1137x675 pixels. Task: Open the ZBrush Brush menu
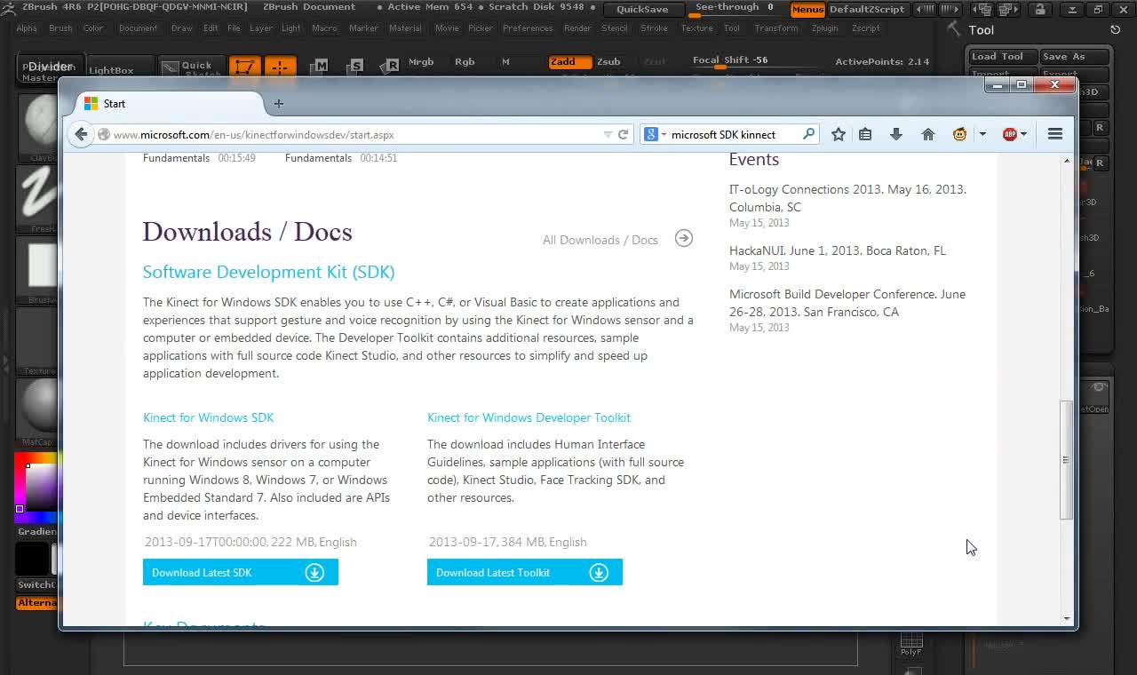[x=60, y=28]
